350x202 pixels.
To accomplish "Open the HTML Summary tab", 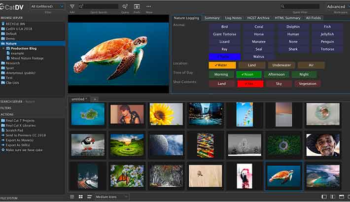I will (x=287, y=18).
